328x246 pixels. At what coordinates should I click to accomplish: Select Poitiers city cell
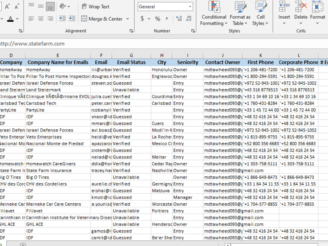[162, 211]
